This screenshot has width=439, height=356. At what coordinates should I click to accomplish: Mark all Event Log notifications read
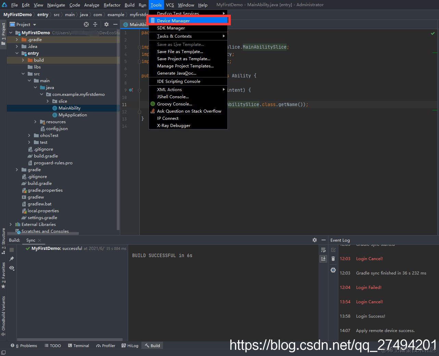333,250
